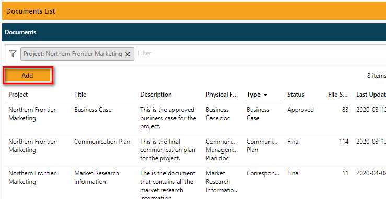Viewport: 386px width, 199px height.
Task: Select file size 114 cell
Action: tap(344, 142)
